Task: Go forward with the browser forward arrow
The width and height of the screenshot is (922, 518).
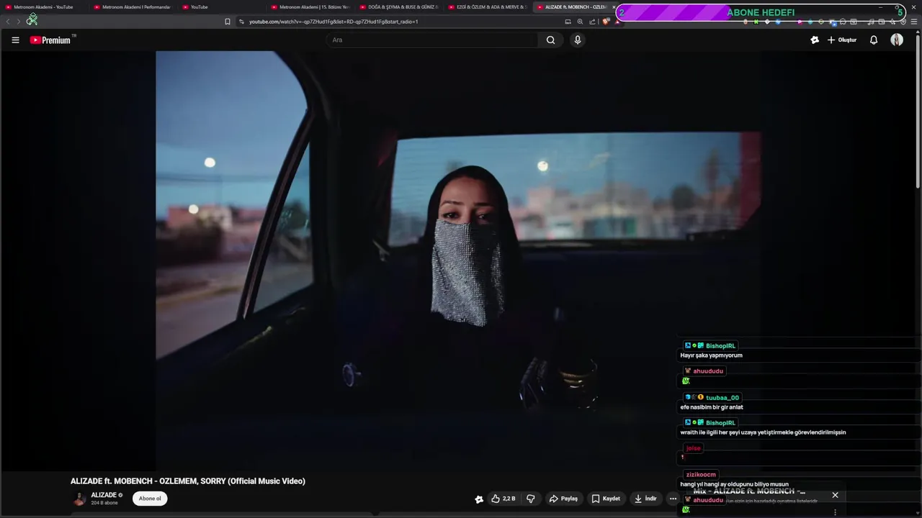Action: pos(19,22)
